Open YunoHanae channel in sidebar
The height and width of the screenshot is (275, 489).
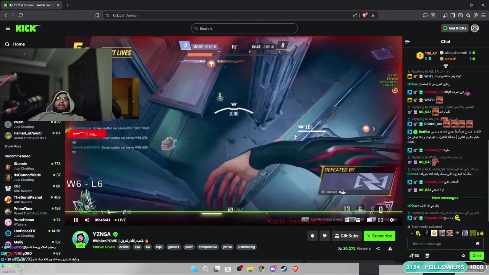point(32,222)
